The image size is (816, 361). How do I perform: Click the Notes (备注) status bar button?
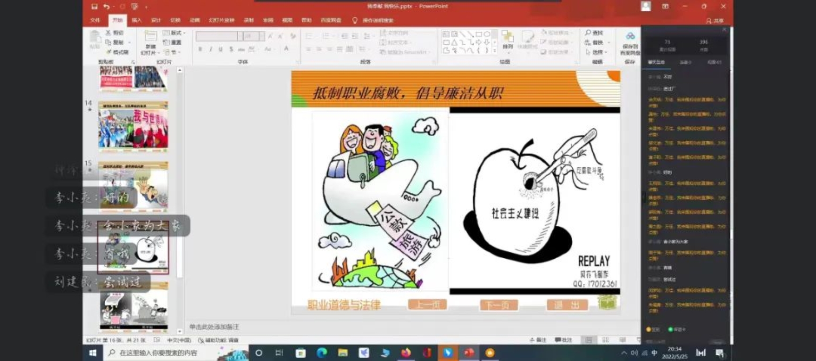pyautogui.click(x=538, y=340)
